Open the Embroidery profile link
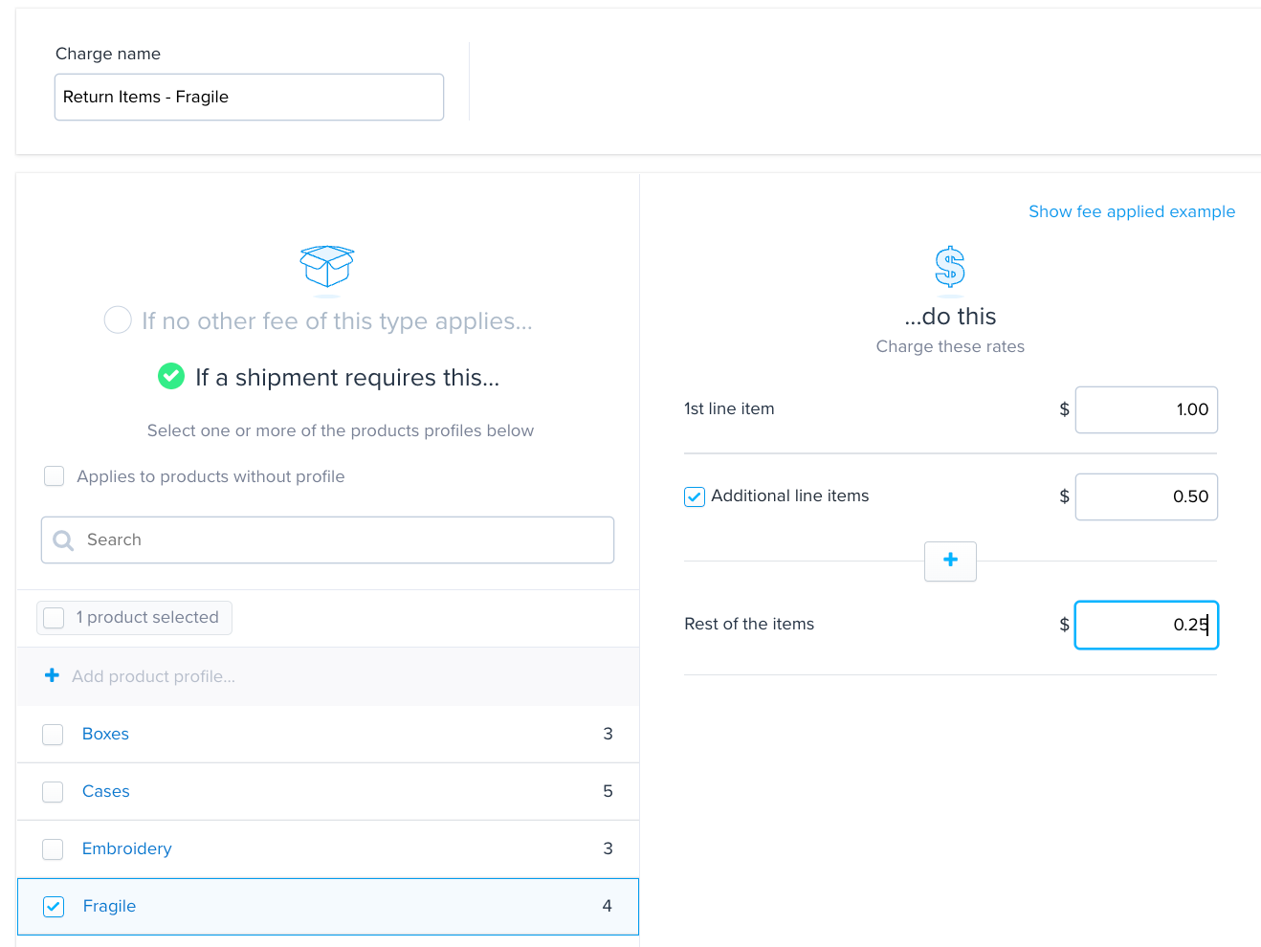The image size is (1261, 947). point(127,848)
